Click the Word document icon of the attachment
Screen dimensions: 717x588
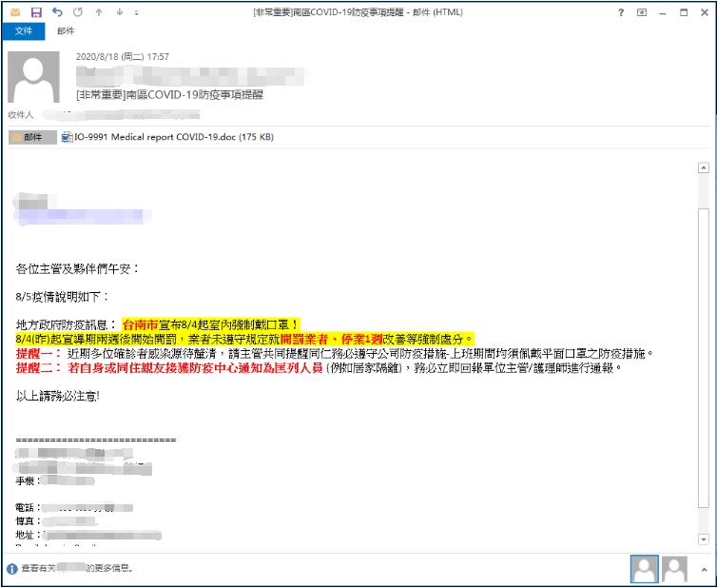tap(67, 137)
